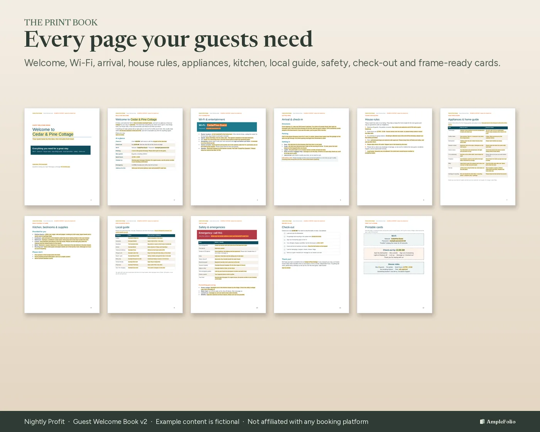Open the Printable cards page thumbnail
The height and width of the screenshot is (432, 540).
395,265
